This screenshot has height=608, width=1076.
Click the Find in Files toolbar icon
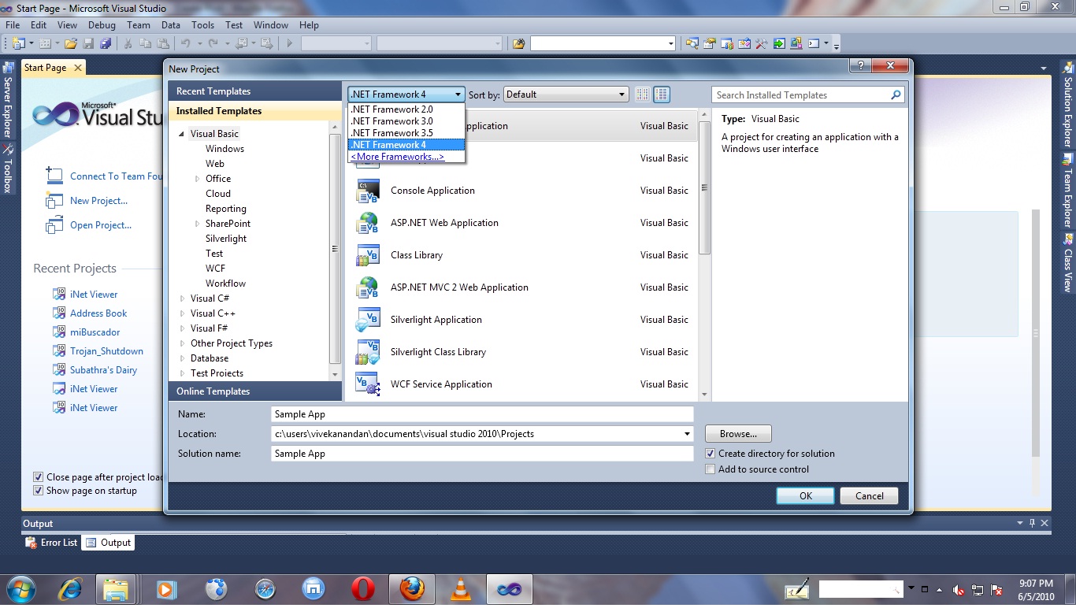518,43
